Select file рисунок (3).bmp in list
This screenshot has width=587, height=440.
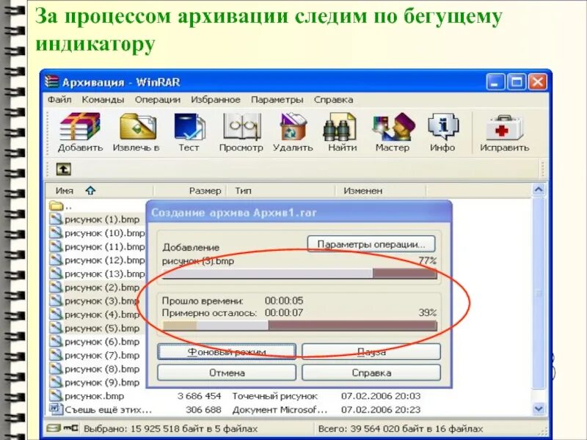[x=102, y=301]
